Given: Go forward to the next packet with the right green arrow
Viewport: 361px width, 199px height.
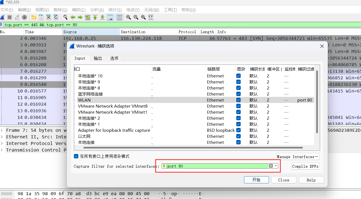Looking at the screenshot, I should [x=80, y=17].
